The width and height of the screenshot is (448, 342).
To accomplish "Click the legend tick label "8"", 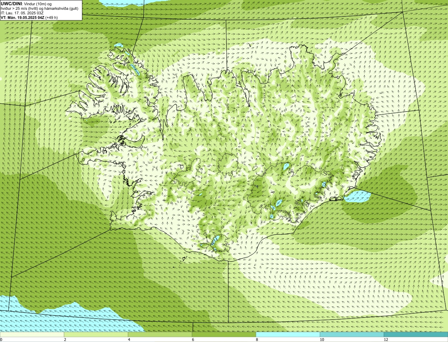I will point(257,340).
